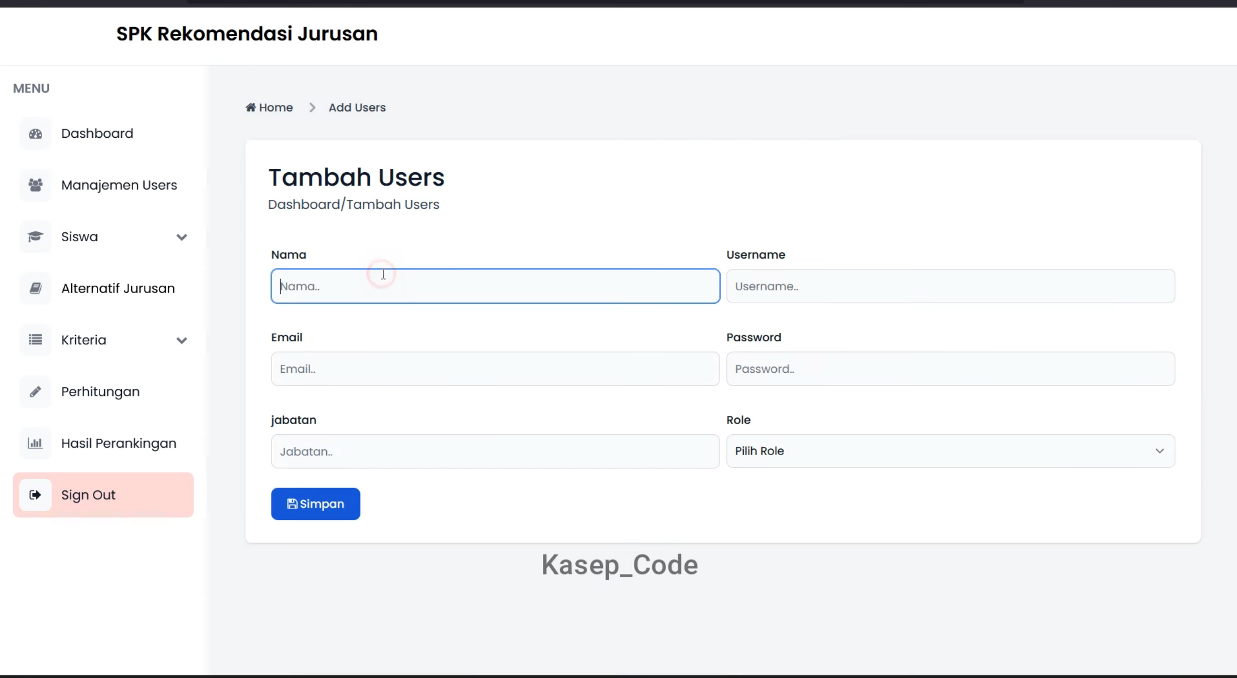Focus the Jabatan input field
This screenshot has width=1237, height=678.
495,451
